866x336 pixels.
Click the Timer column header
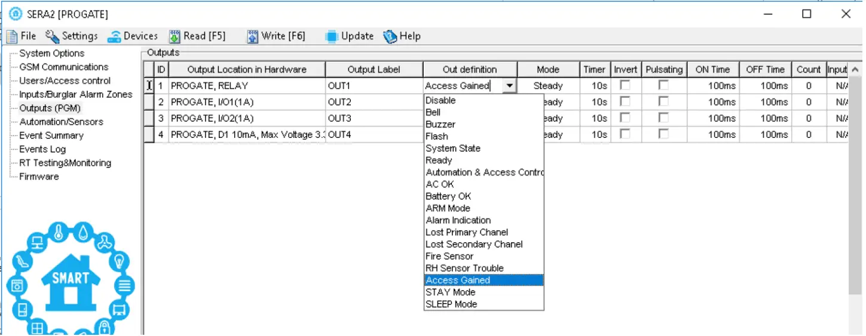[595, 69]
